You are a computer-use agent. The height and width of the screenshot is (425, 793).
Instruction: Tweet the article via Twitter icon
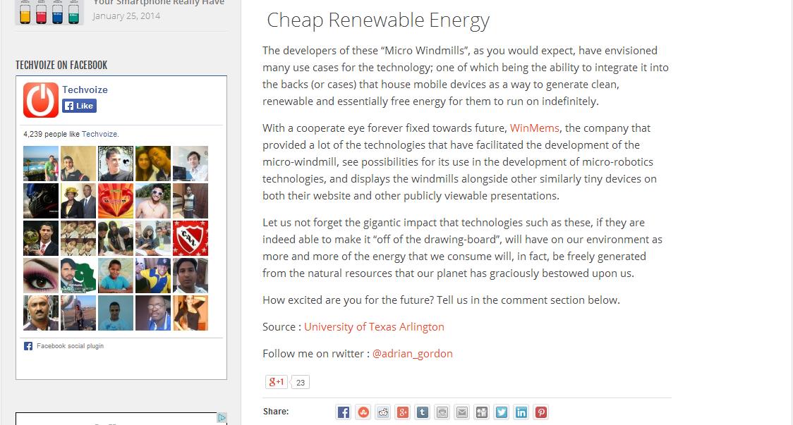(x=502, y=412)
